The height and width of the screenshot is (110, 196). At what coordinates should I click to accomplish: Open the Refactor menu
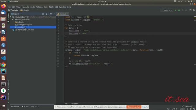click(x=40, y=7)
